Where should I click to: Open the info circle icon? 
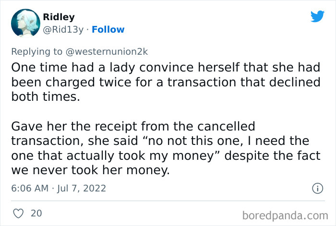point(317,189)
